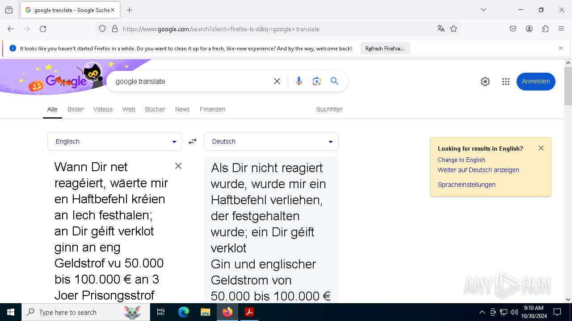Open the News tab
This screenshot has height=321, width=572.
point(182,109)
